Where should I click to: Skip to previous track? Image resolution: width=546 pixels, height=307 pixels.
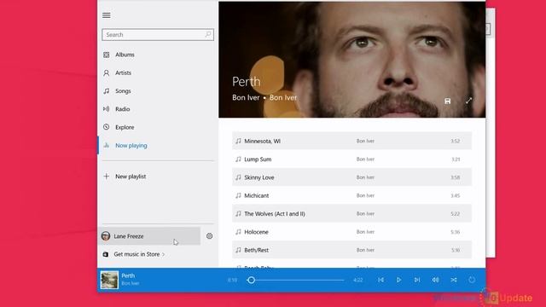point(380,280)
